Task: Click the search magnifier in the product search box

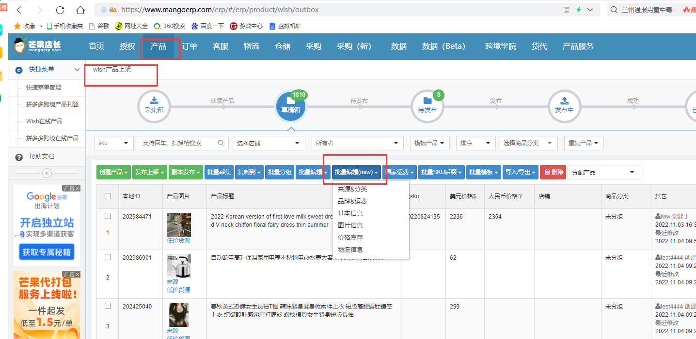Action: tap(221, 143)
